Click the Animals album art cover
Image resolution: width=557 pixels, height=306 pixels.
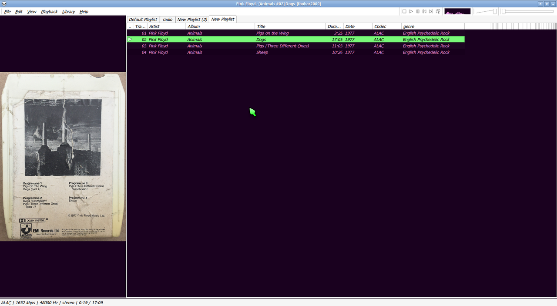click(x=63, y=157)
